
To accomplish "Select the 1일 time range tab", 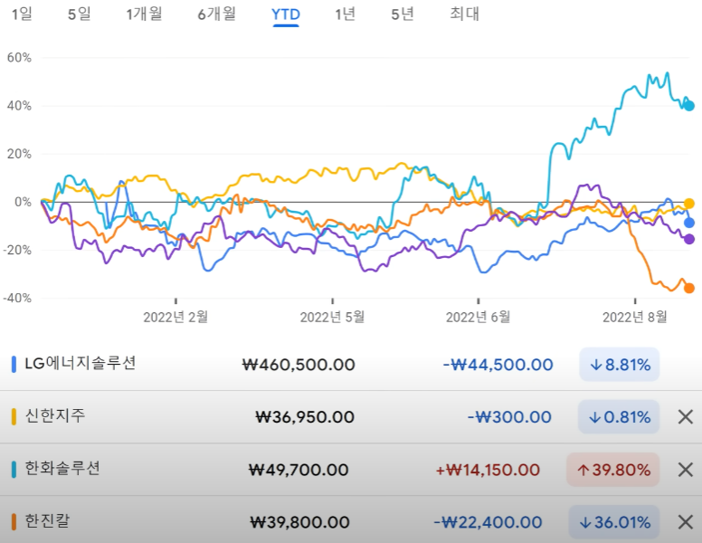I will point(22,14).
